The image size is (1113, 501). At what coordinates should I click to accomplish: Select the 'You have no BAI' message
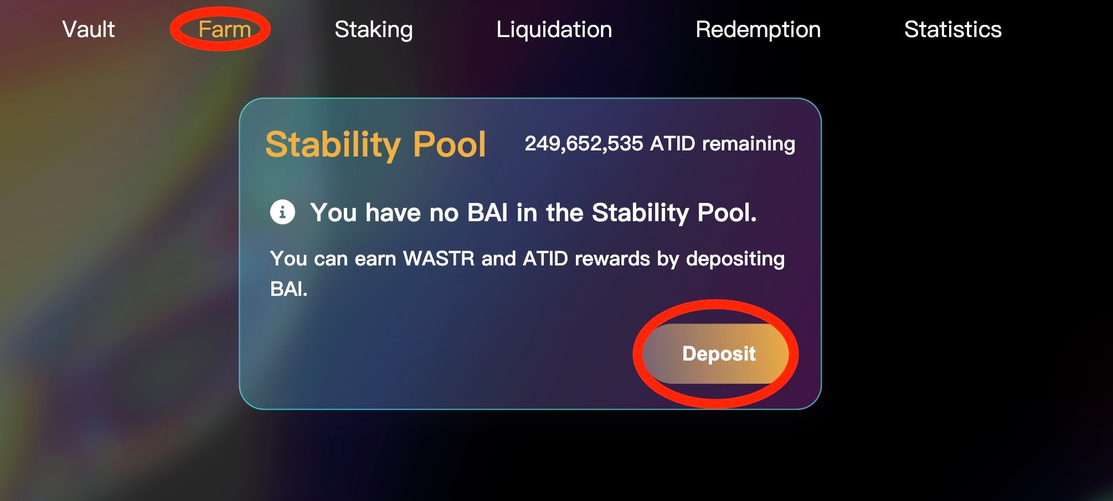click(533, 213)
